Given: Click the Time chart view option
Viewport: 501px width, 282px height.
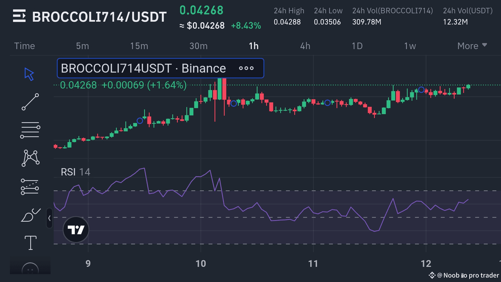Looking at the screenshot, I should (25, 46).
